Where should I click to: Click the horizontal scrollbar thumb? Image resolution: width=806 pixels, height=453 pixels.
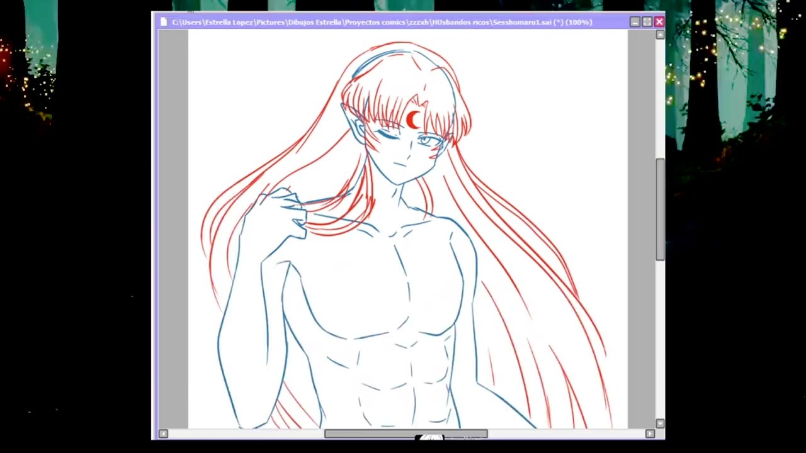406,433
